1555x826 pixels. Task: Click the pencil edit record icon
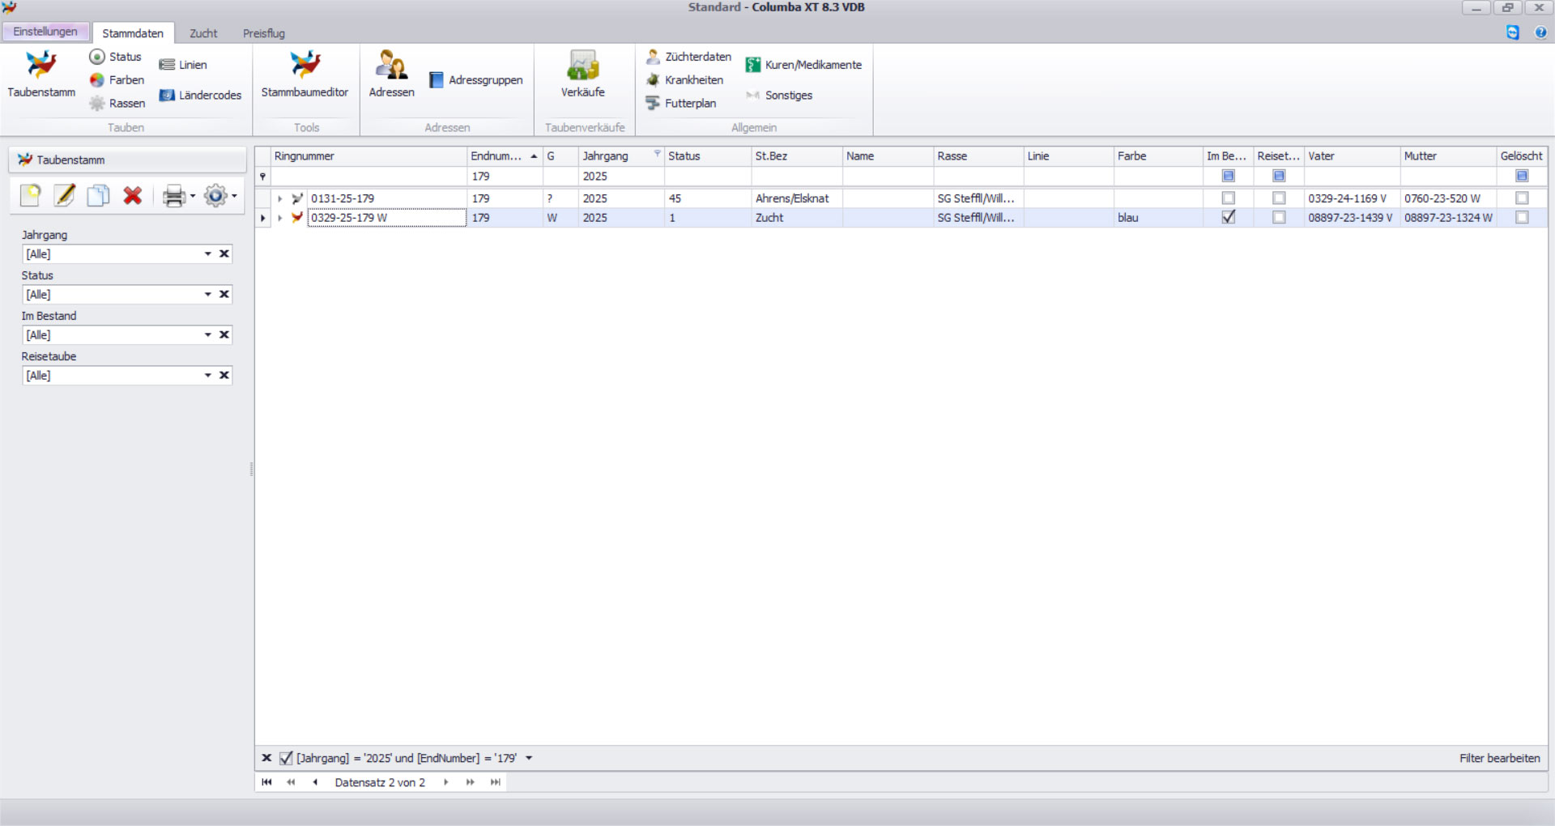pos(64,196)
